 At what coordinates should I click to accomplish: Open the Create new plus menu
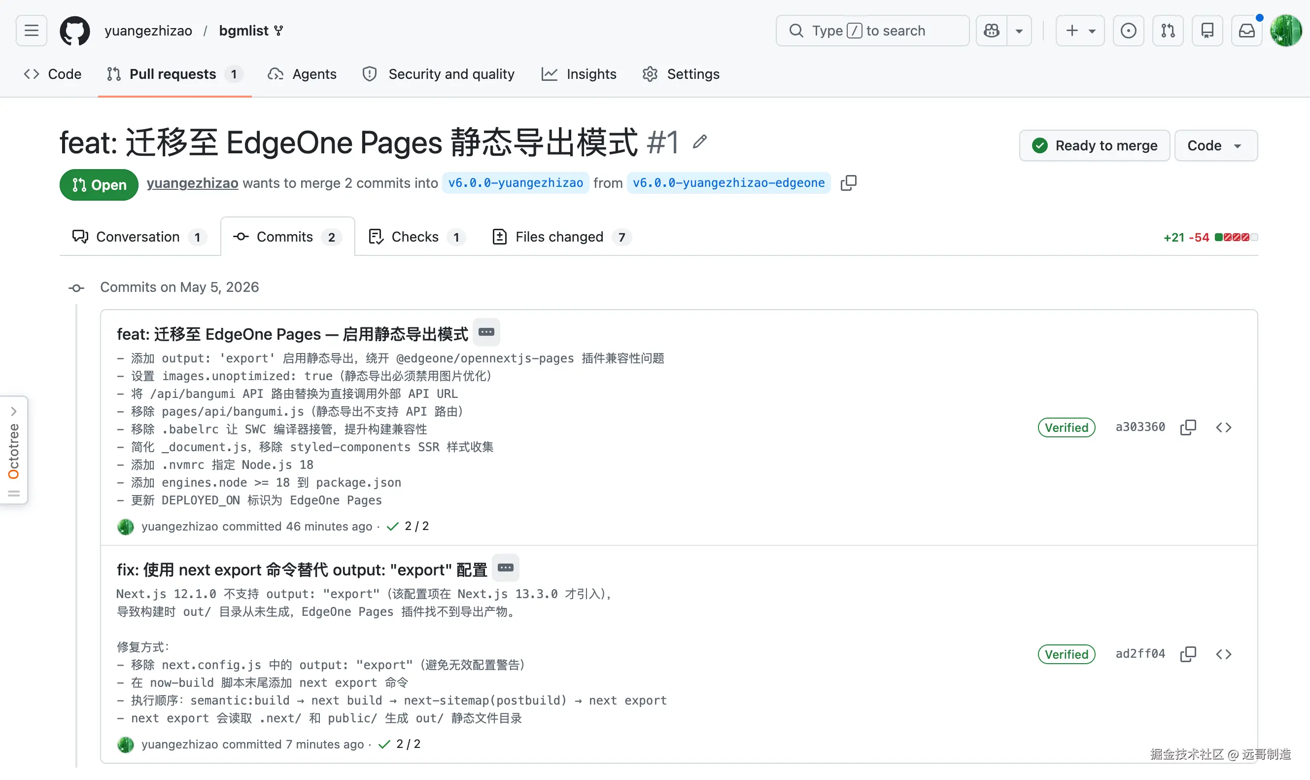pos(1080,31)
